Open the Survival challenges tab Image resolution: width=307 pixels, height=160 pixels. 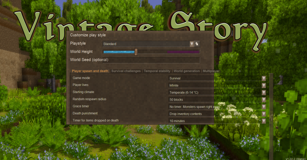point(126,71)
